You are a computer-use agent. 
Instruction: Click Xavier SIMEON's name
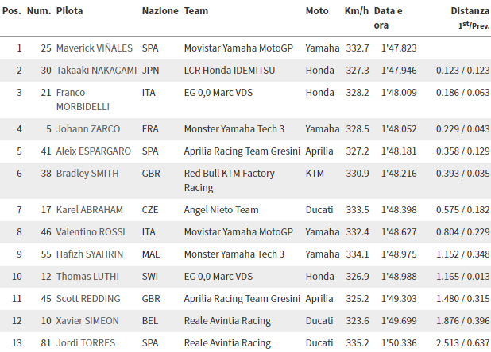click(87, 320)
